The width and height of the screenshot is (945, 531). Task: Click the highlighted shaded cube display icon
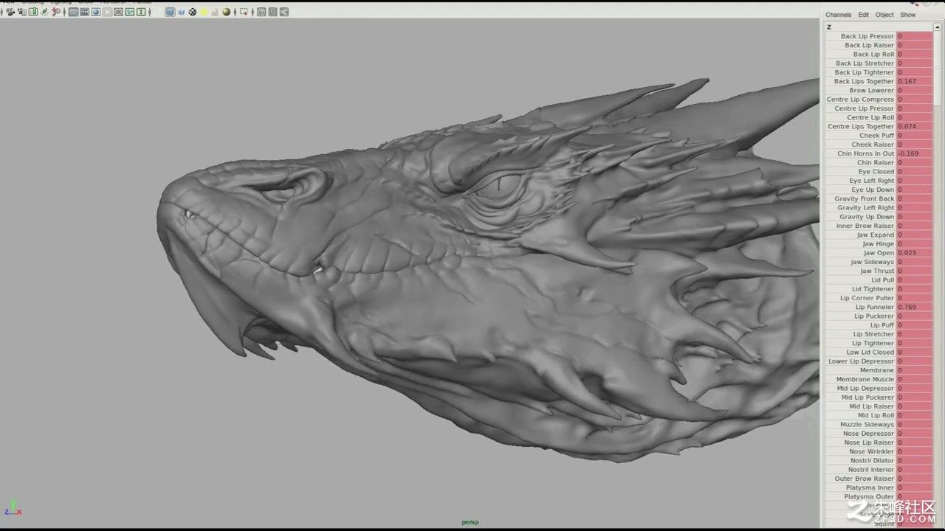pyautogui.click(x=171, y=12)
